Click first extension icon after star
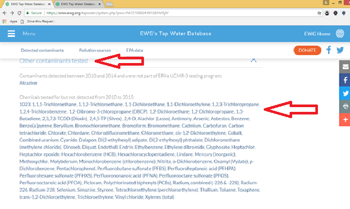350x209 pixels. click(x=327, y=13)
